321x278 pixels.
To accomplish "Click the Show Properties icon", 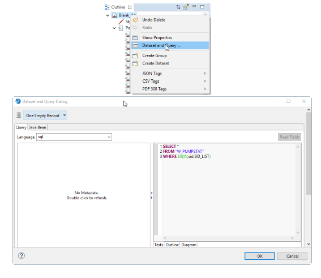I will [x=135, y=38].
